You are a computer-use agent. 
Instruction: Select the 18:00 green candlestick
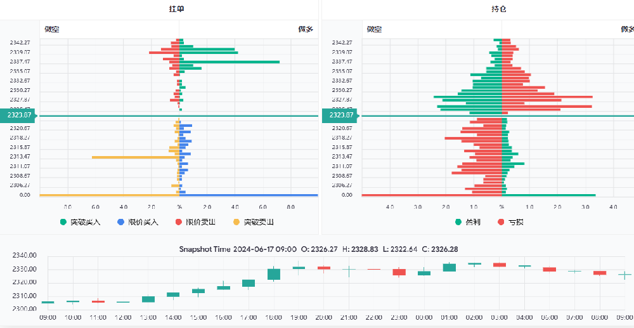tap(274, 274)
